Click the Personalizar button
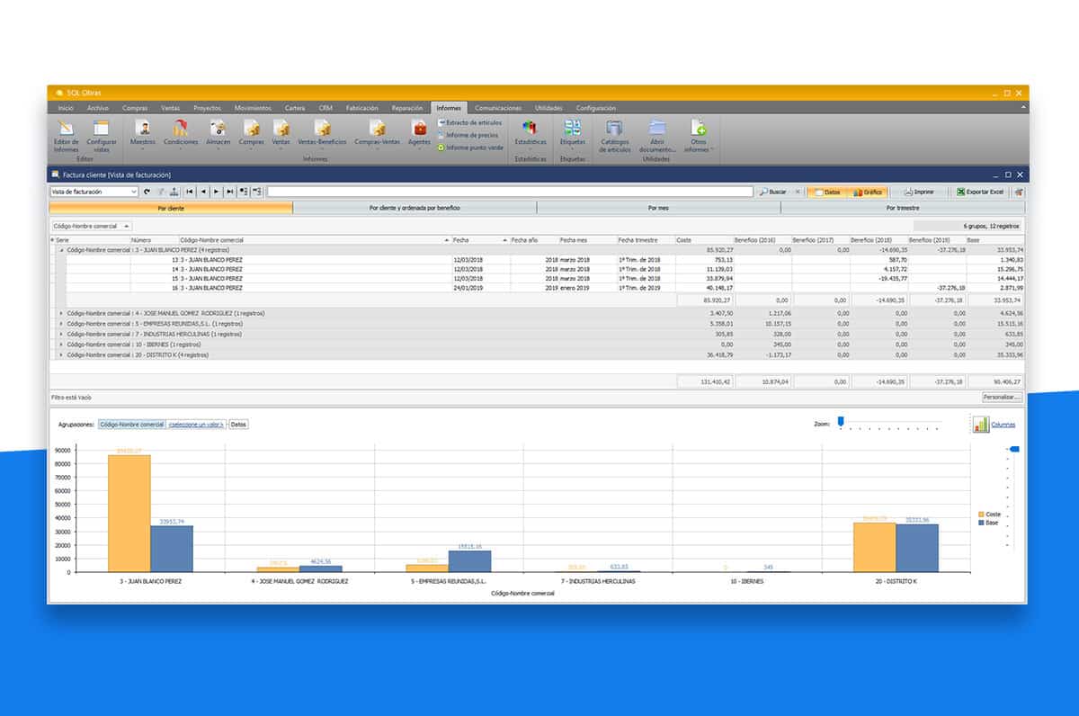This screenshot has width=1079, height=716. pyautogui.click(x=1002, y=397)
